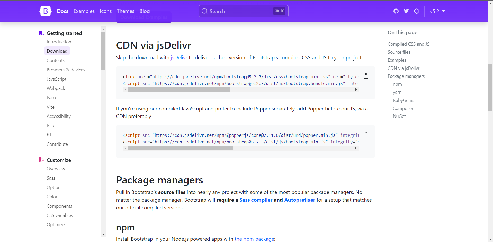Copy the Popper script code snippet

(366, 135)
